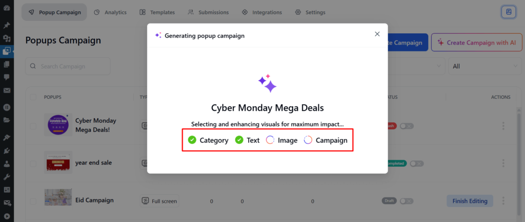Viewport: 525px width, 222px height.
Task: Click the WordPress dashboard gauge icon
Action: tap(6, 9)
